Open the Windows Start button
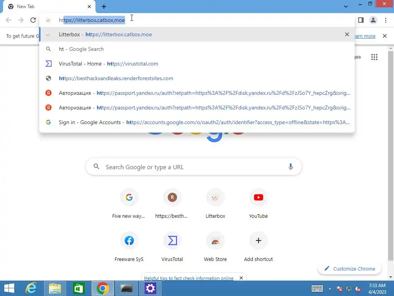 tap(9, 288)
